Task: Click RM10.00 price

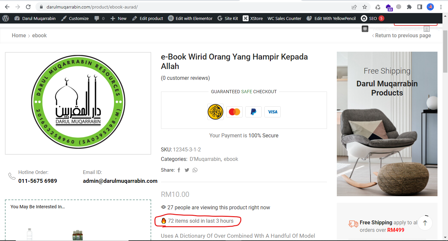Action: tap(175, 194)
